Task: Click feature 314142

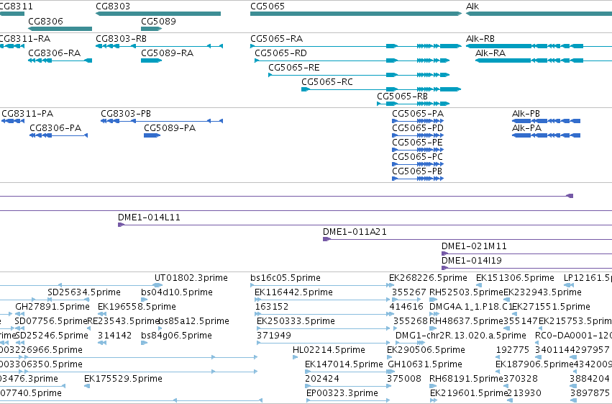Action: click(114, 336)
